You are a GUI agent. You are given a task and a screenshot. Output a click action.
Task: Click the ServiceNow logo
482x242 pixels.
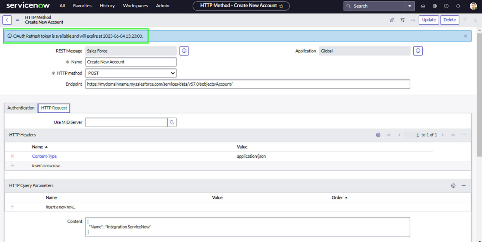28,5
